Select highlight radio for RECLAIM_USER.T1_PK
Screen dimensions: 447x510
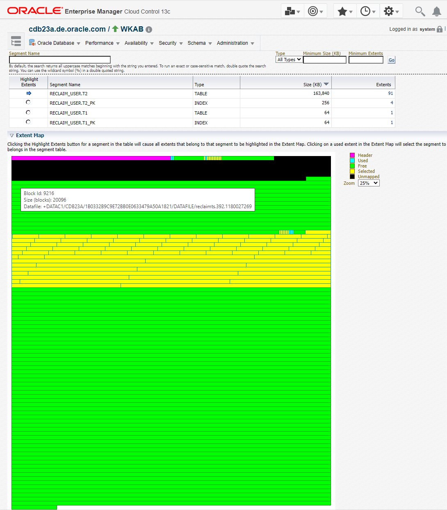[x=28, y=122]
